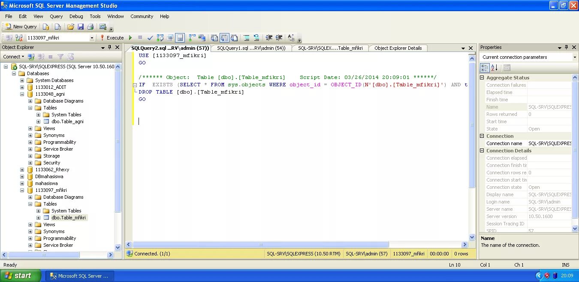Display the Estimated Execution Plan

pos(160,38)
